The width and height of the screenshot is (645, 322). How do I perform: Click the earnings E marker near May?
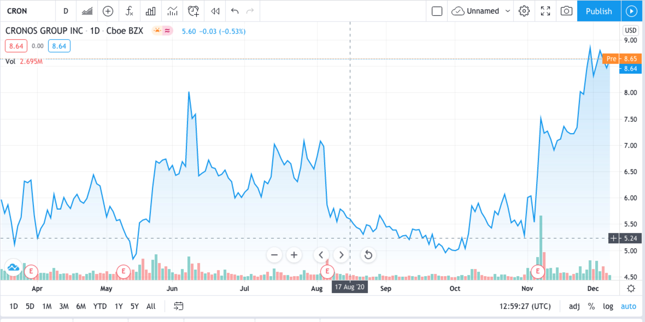point(123,271)
